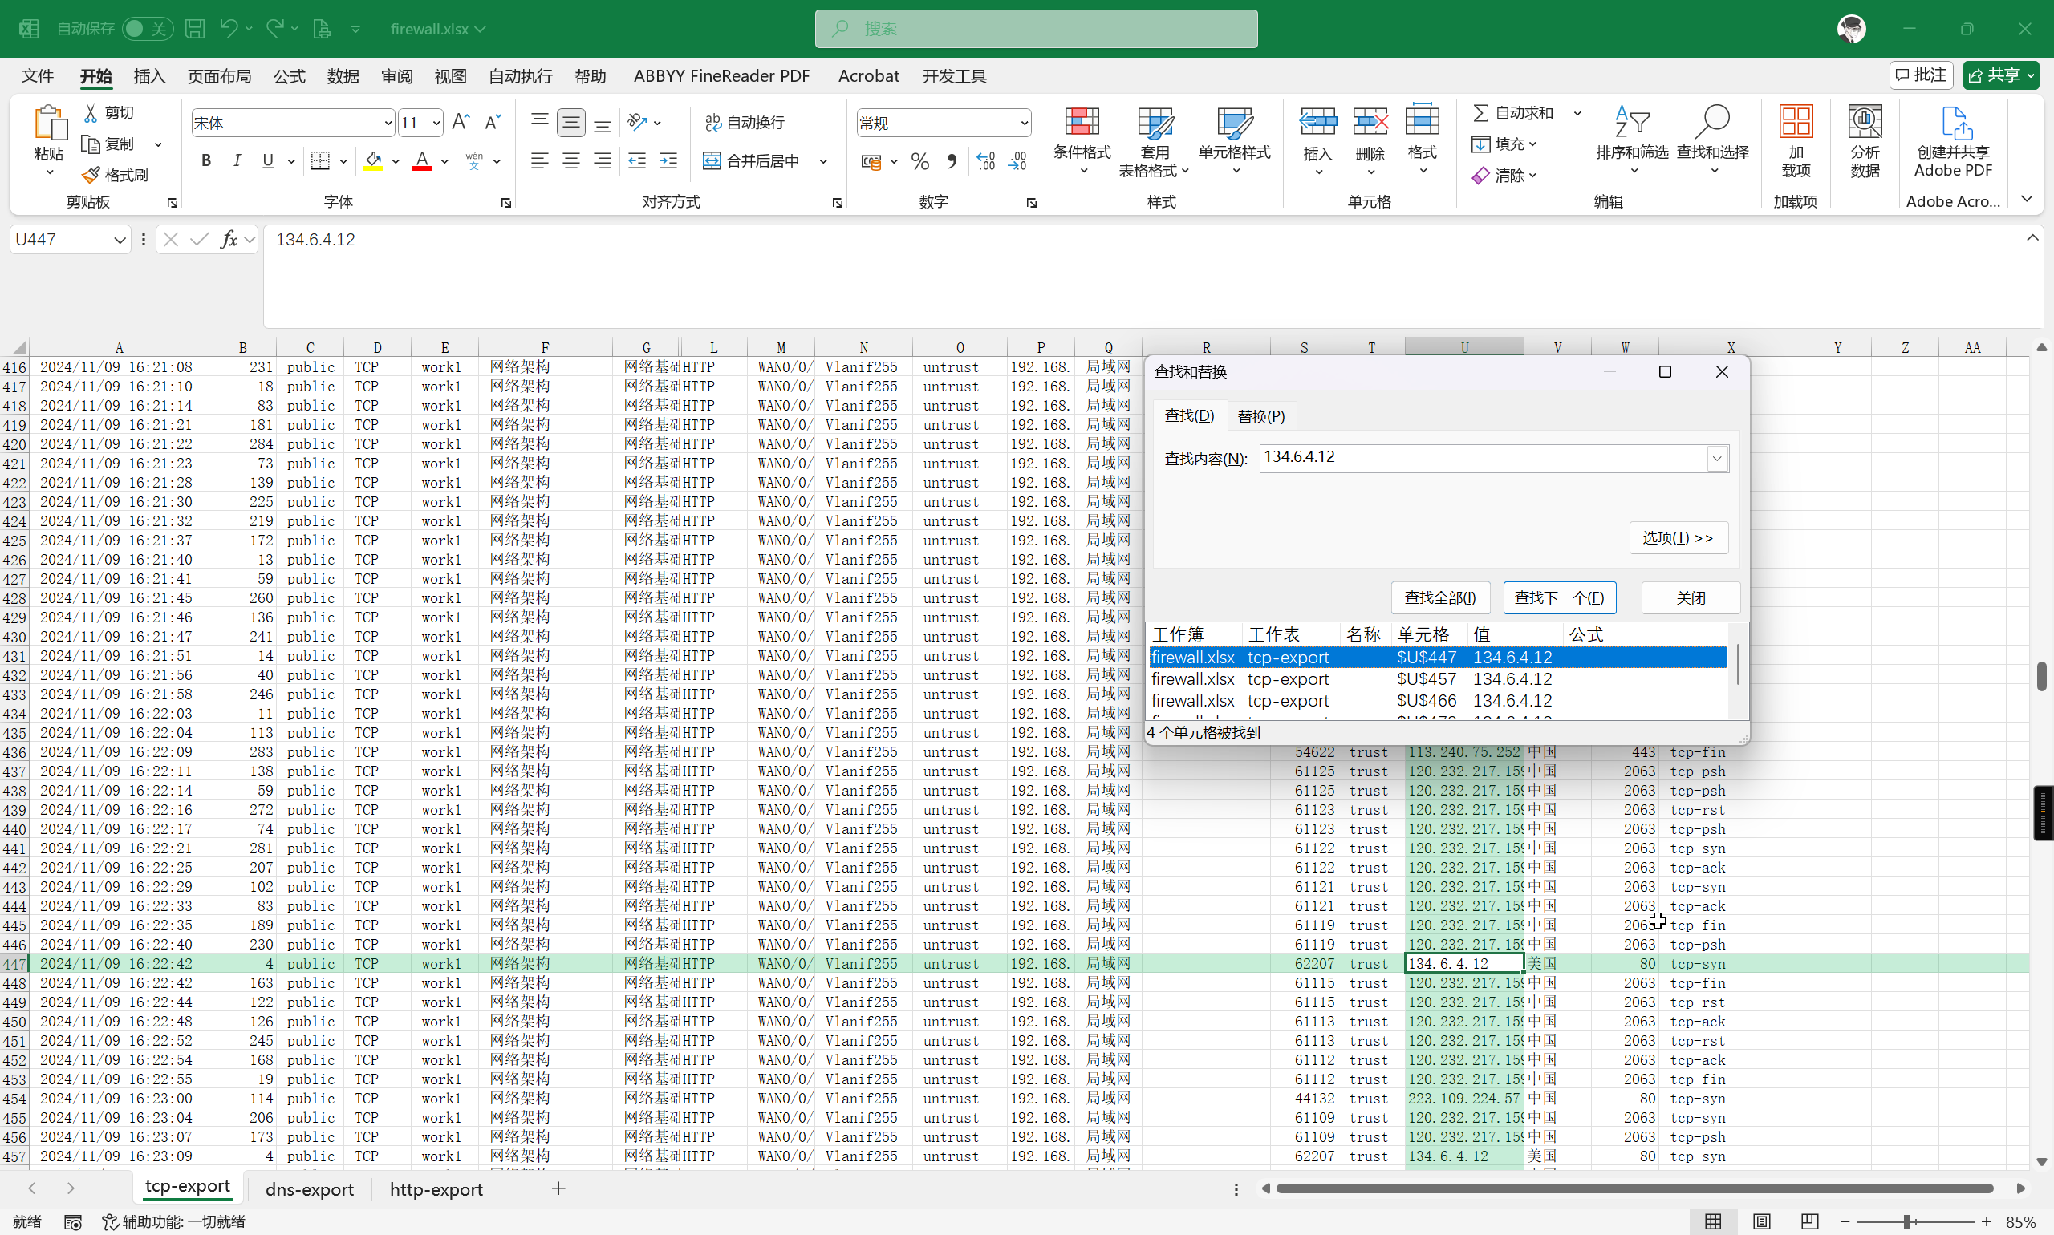This screenshot has height=1235, width=2054.
Task: Decrease font size with smaller A icon
Action: [x=493, y=123]
